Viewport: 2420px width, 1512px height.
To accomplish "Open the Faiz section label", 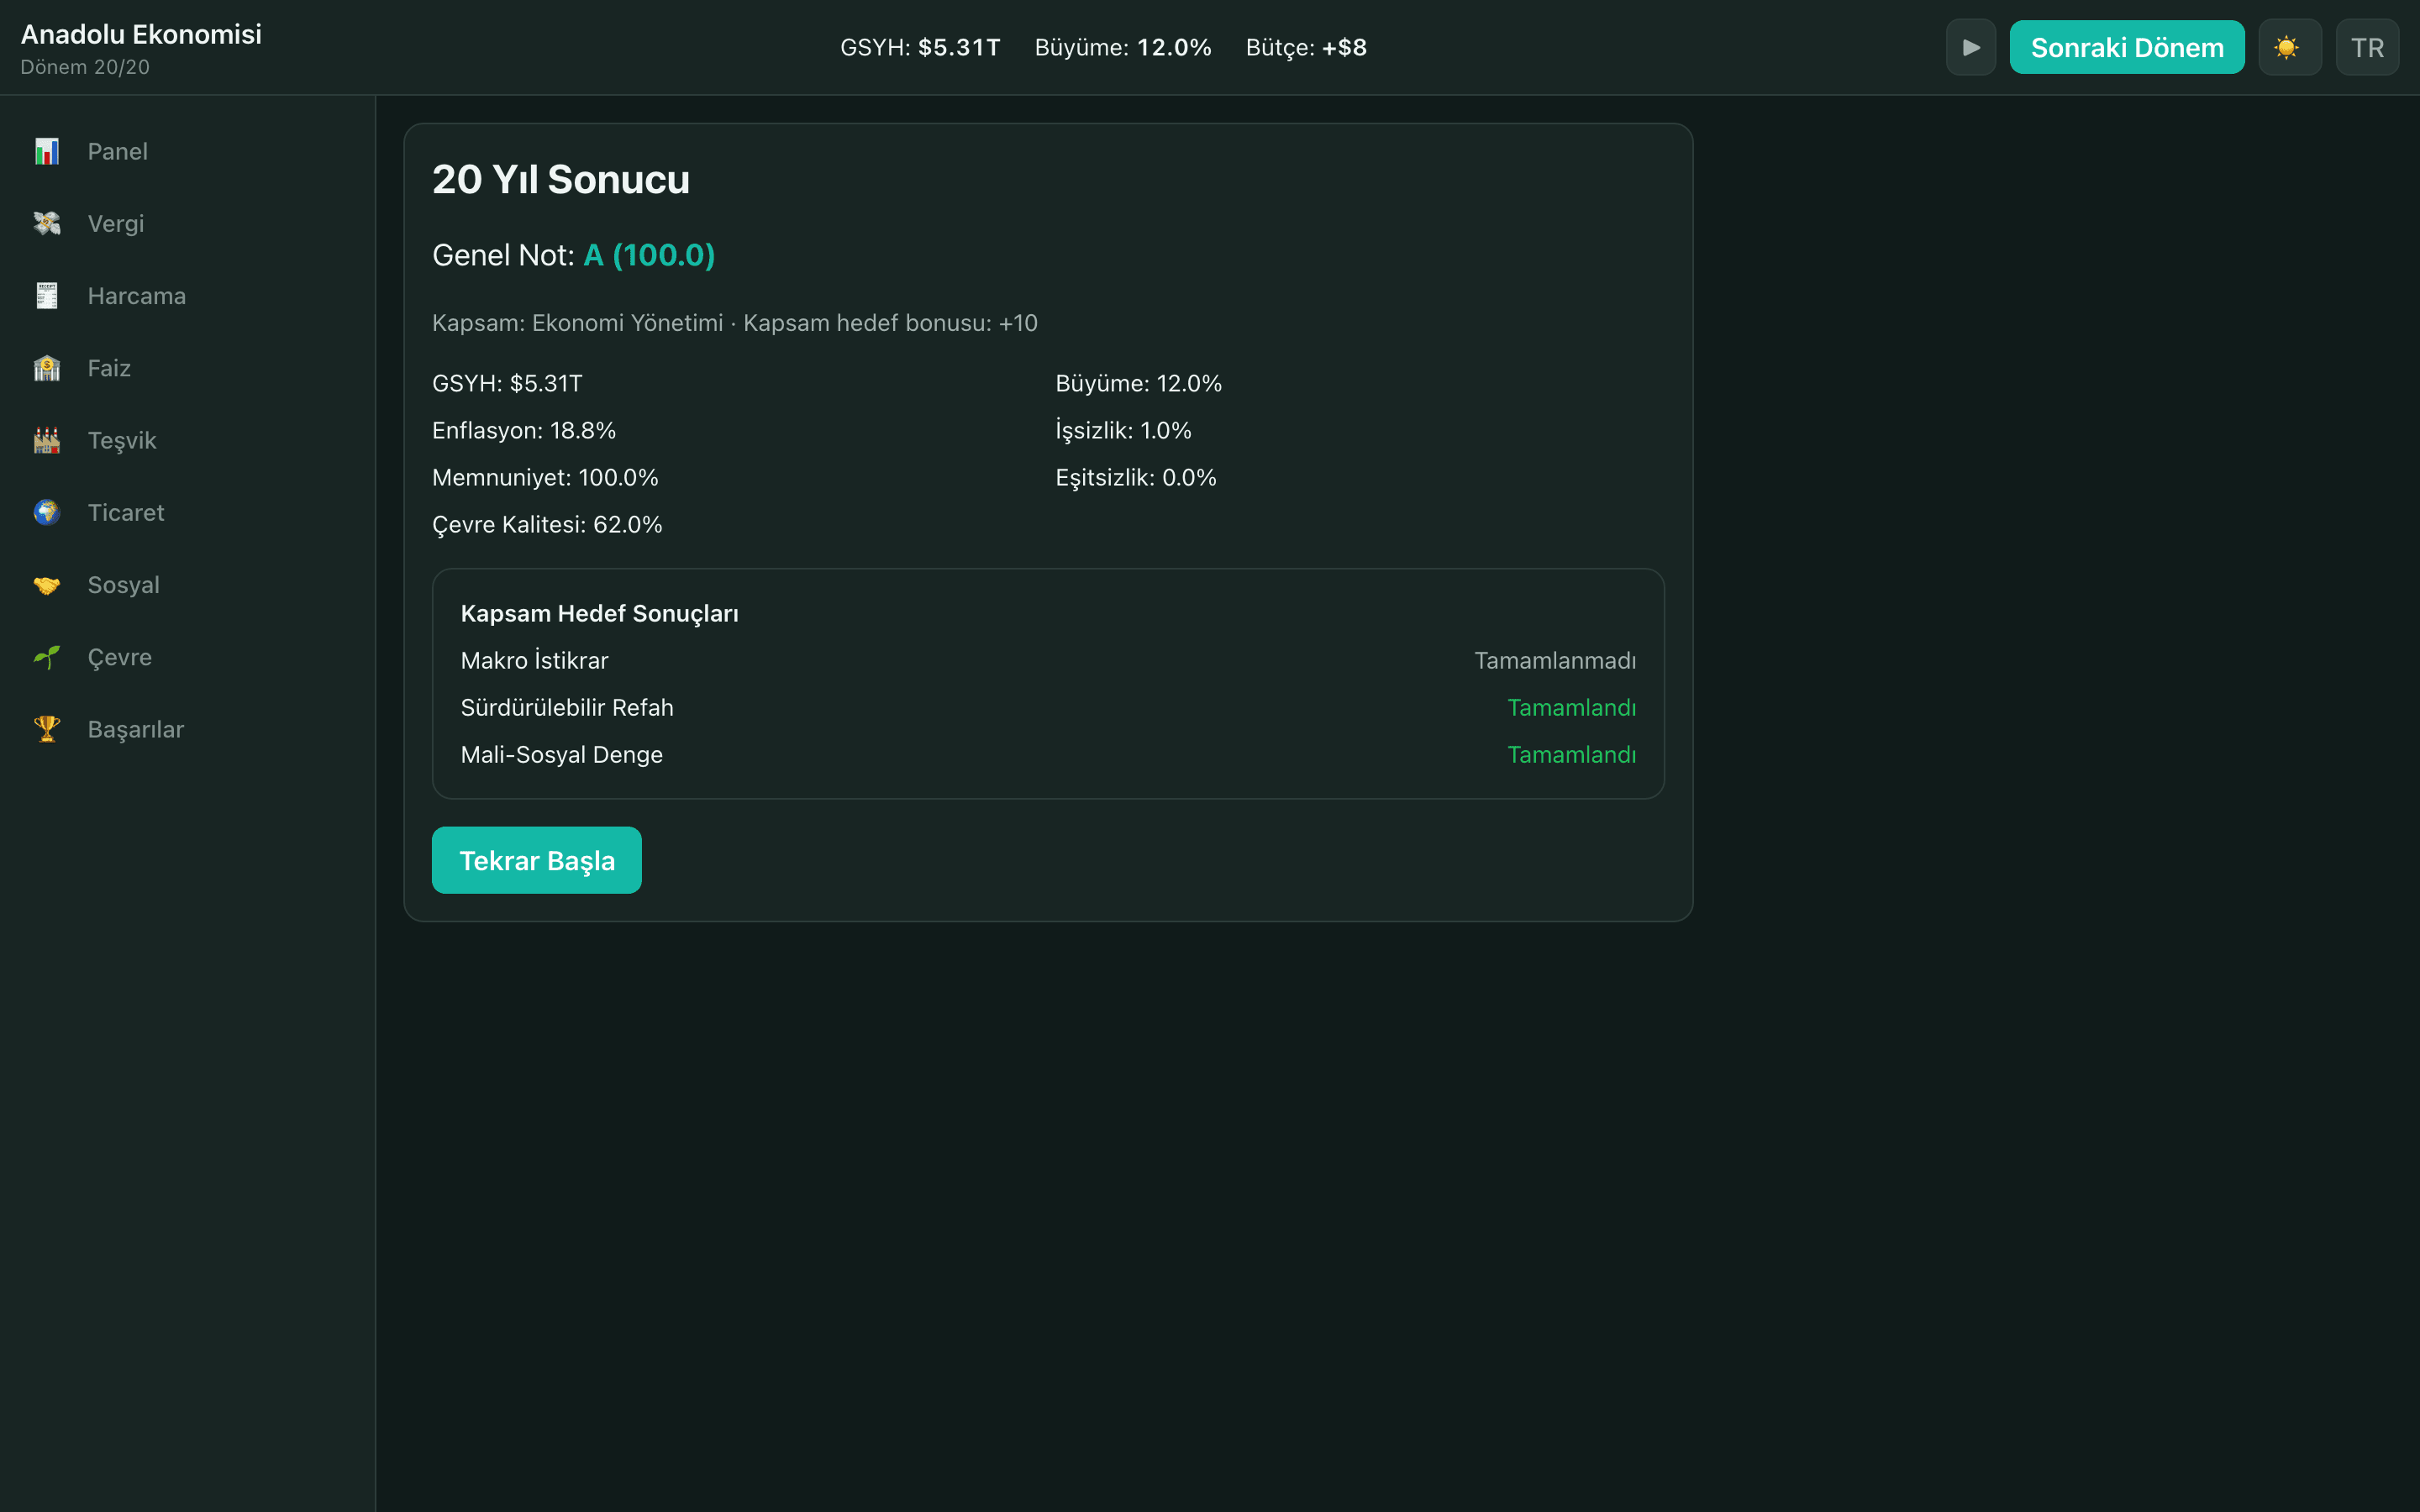I will 109,368.
